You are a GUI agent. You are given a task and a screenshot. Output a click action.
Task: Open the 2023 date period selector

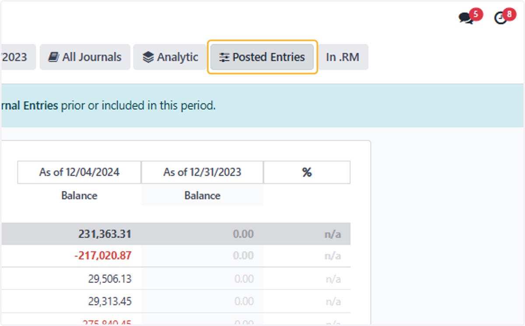17,57
